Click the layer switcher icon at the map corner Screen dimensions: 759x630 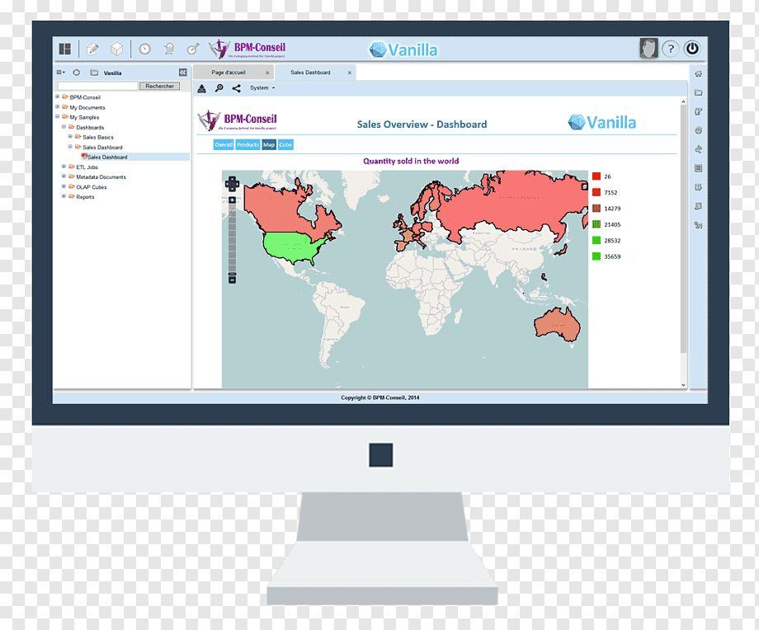pos(584,186)
